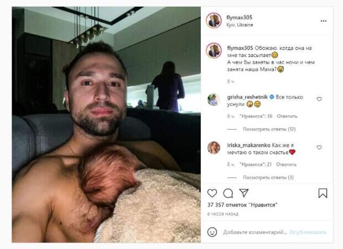Reply to grisha_reshetnik's comment
Image resolution: width=343 pixels, height=249 pixels.
coord(287,116)
